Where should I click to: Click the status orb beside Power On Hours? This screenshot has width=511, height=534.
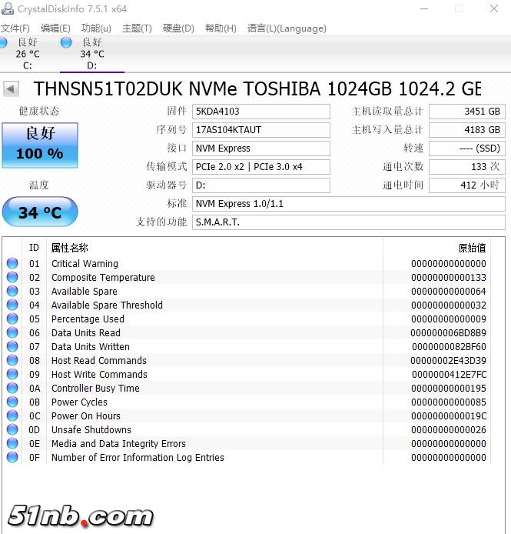click(12, 416)
